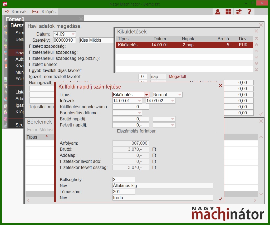This screenshot has width=270, height=225.
Task: Move one row down in Kiküldetések list
Action: [x=256, y=57]
